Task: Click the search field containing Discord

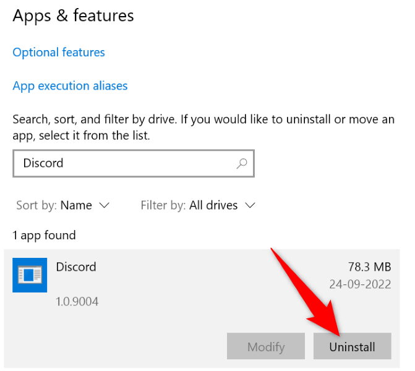Action: (x=124, y=164)
